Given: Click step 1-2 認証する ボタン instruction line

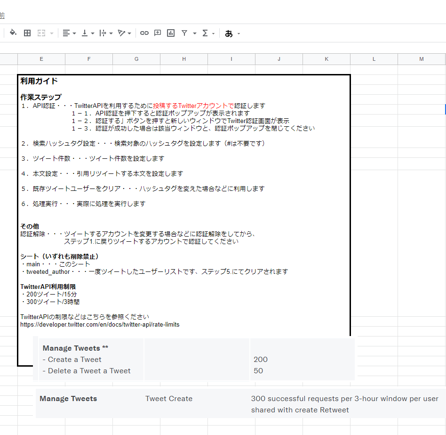Looking at the screenshot, I should coord(180,121).
